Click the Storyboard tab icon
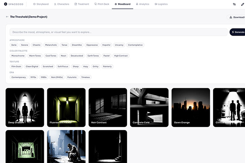 click(34, 4)
